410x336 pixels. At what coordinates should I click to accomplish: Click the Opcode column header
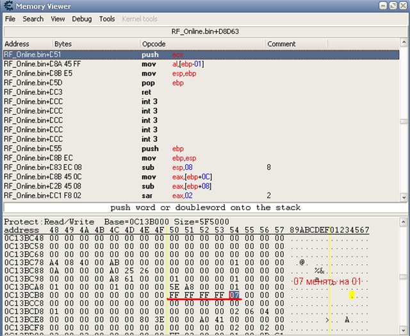point(202,44)
